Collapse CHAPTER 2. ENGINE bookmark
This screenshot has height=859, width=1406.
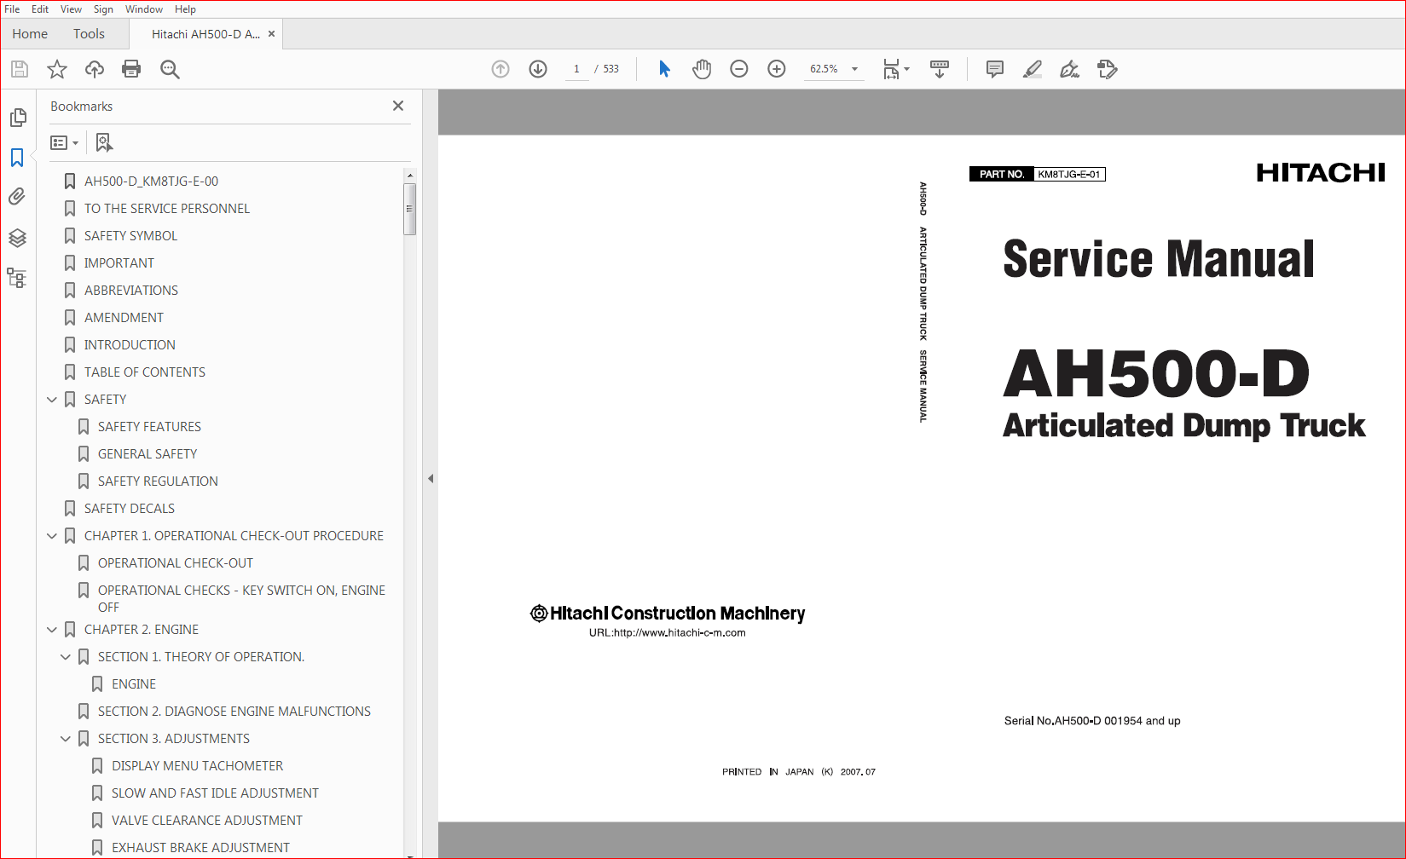(52, 630)
